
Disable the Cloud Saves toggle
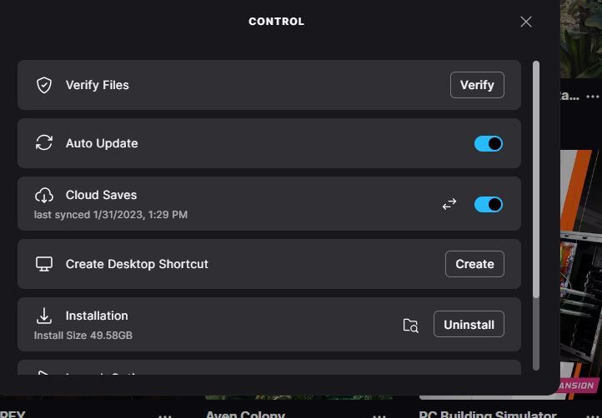point(489,204)
